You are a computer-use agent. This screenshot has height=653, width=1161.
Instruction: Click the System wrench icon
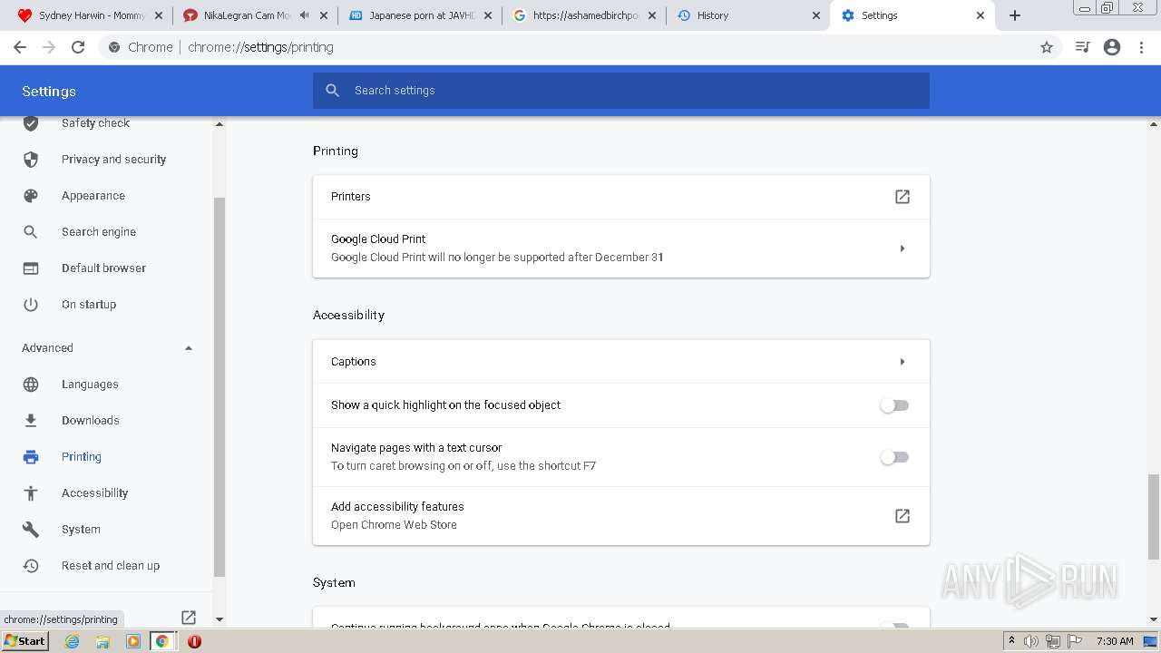(31, 530)
